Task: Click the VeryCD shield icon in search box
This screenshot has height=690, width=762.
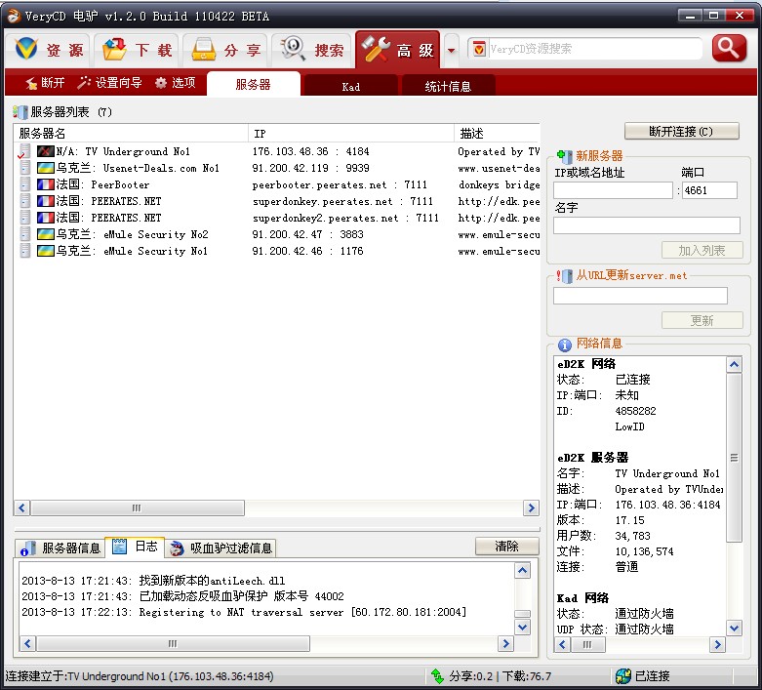Action: [479, 49]
